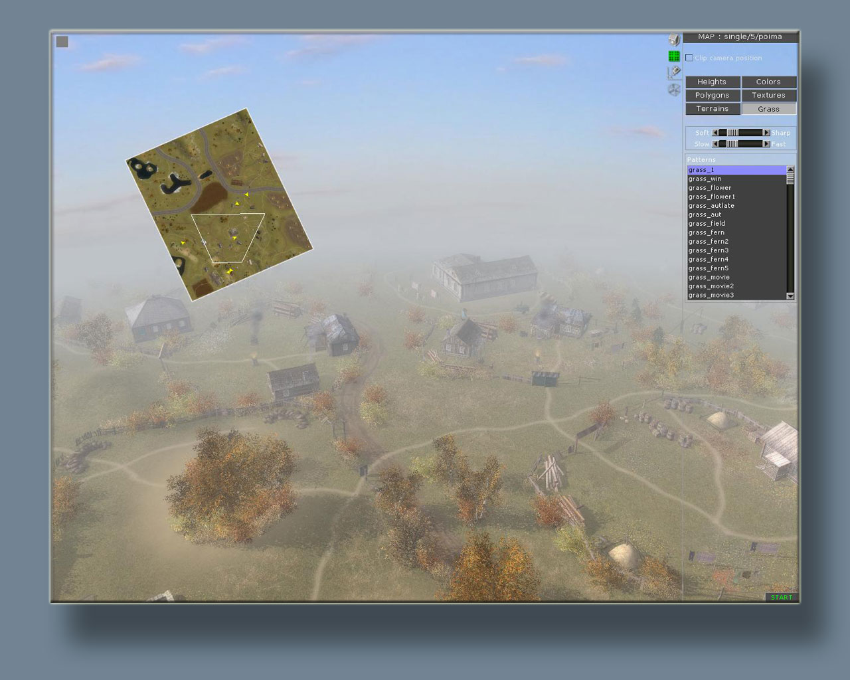Increase Soft/Sharp slider with right arrow
850x680 pixels.
766,133
